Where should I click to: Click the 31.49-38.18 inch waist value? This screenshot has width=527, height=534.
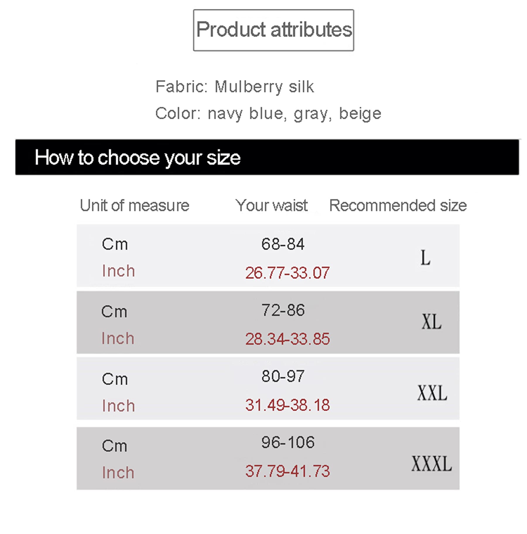tap(288, 405)
